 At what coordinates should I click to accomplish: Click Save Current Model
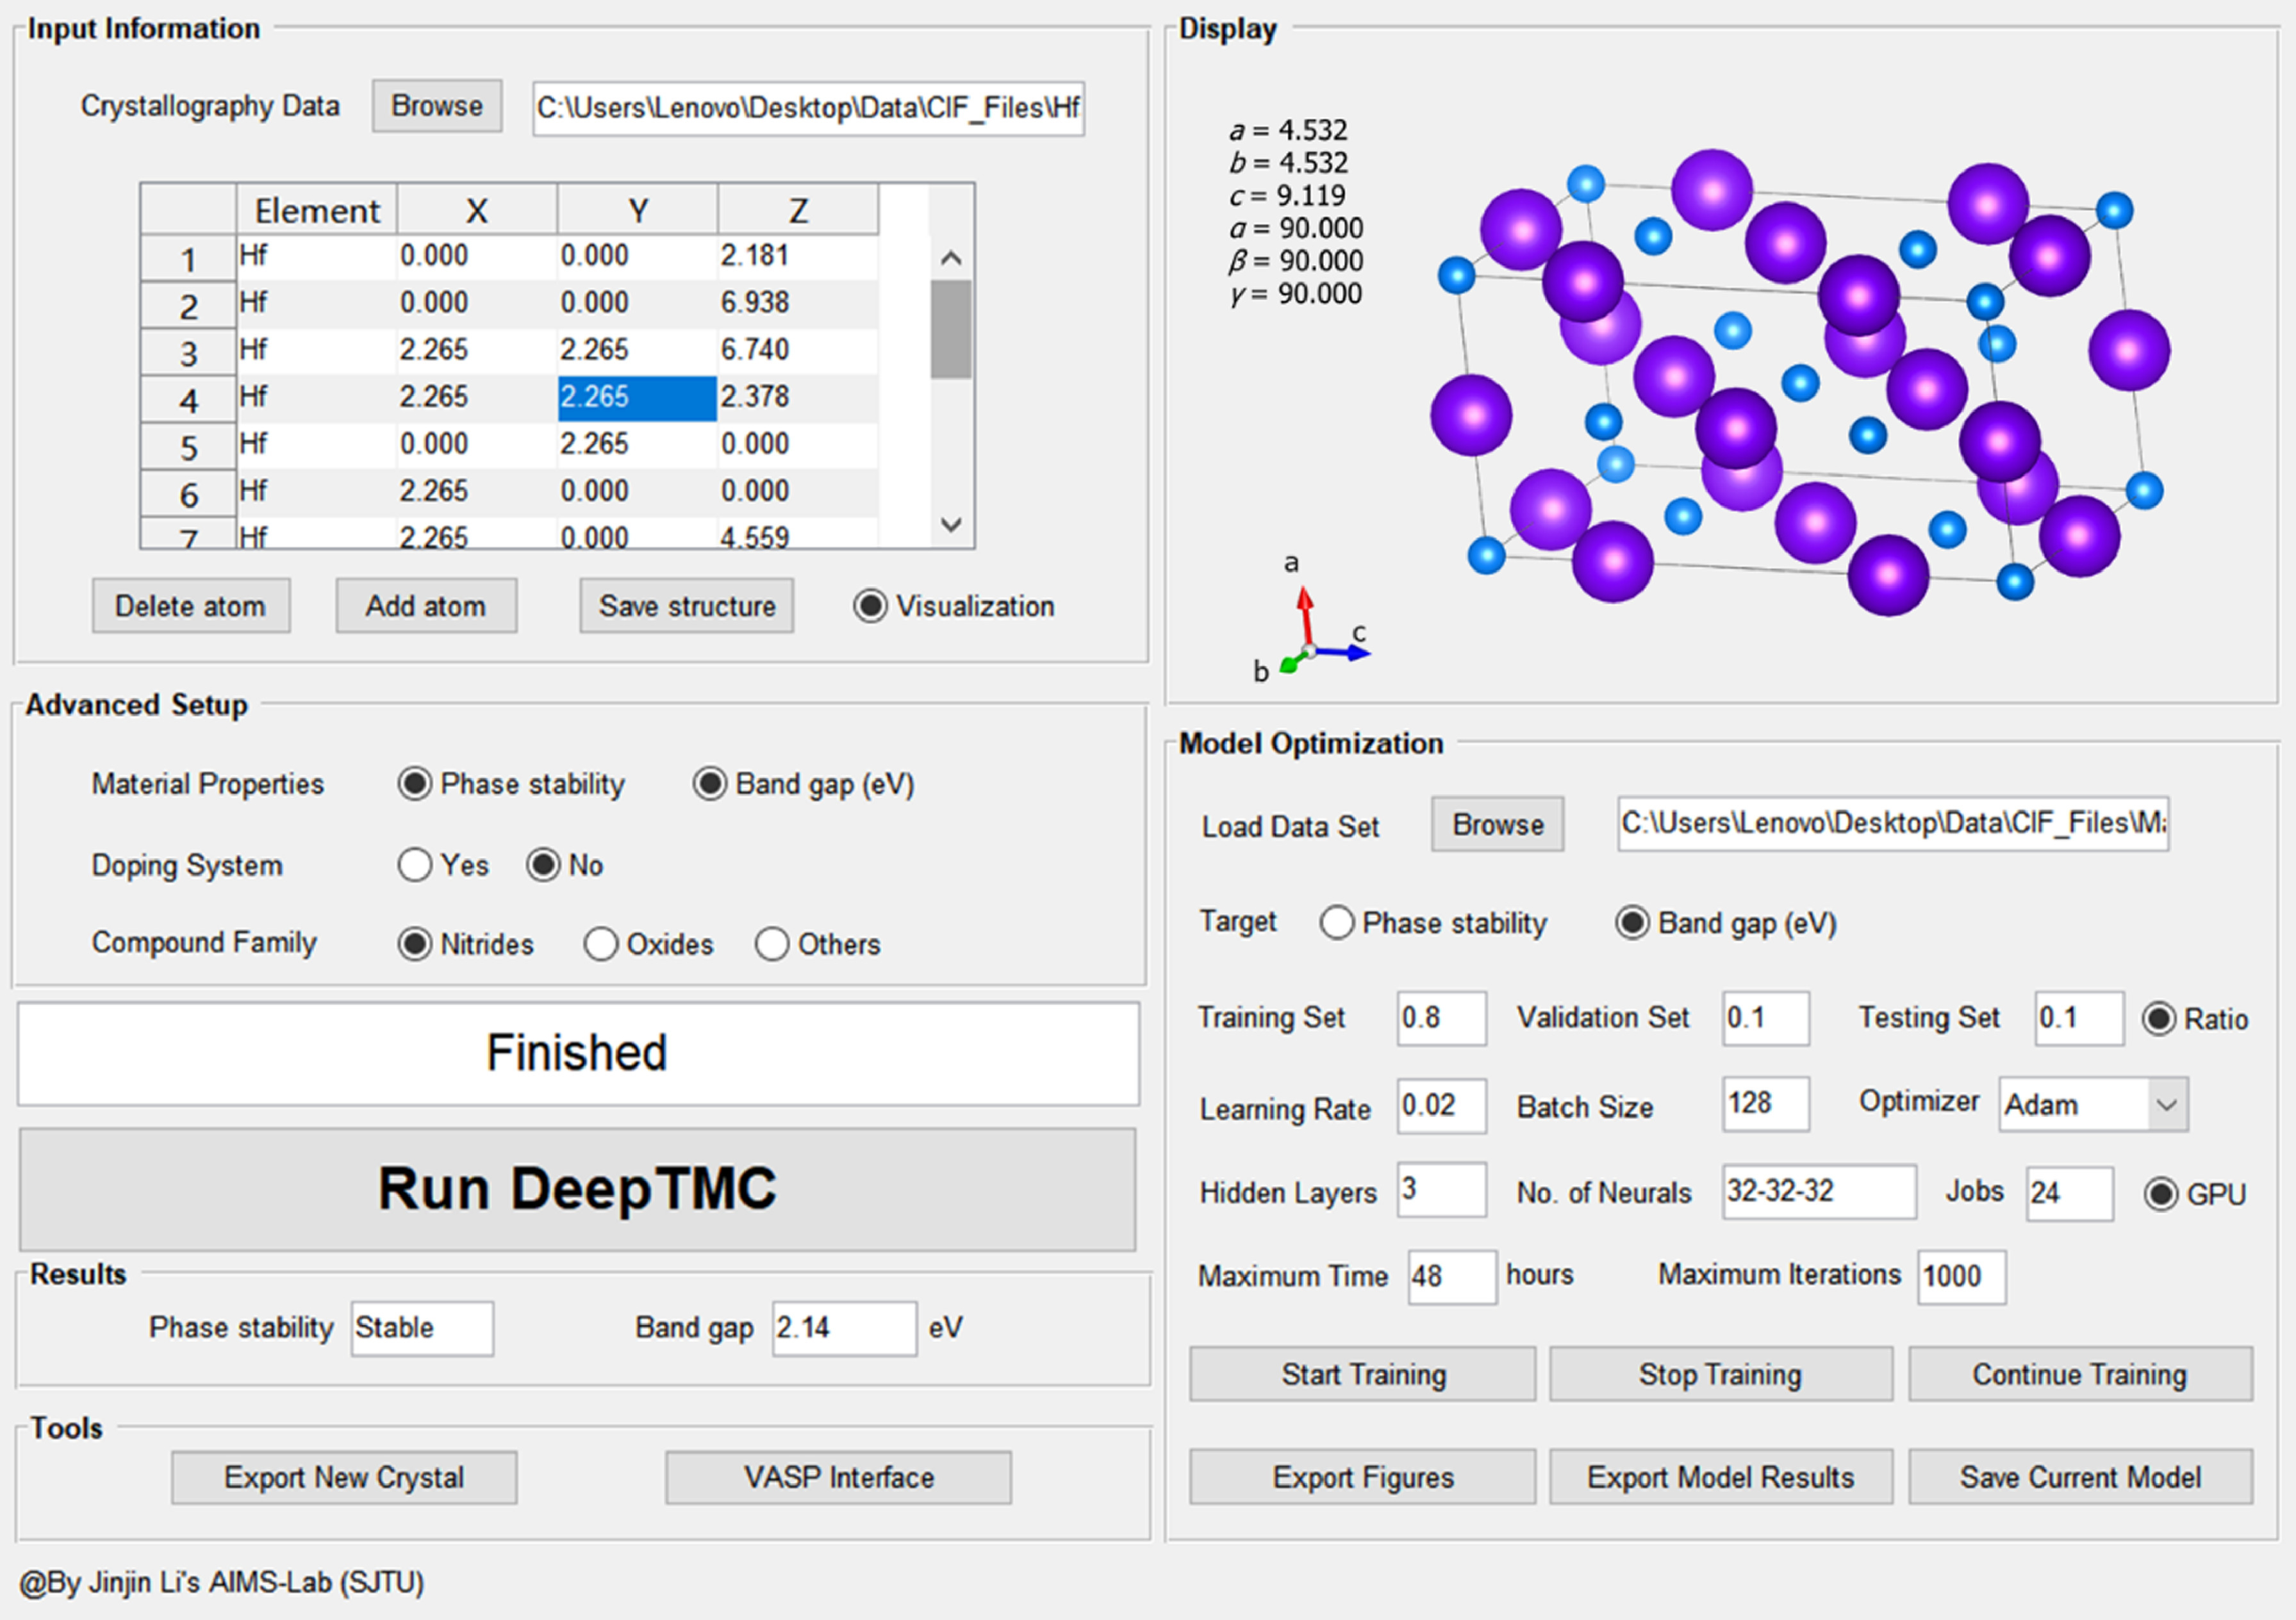[2080, 1478]
